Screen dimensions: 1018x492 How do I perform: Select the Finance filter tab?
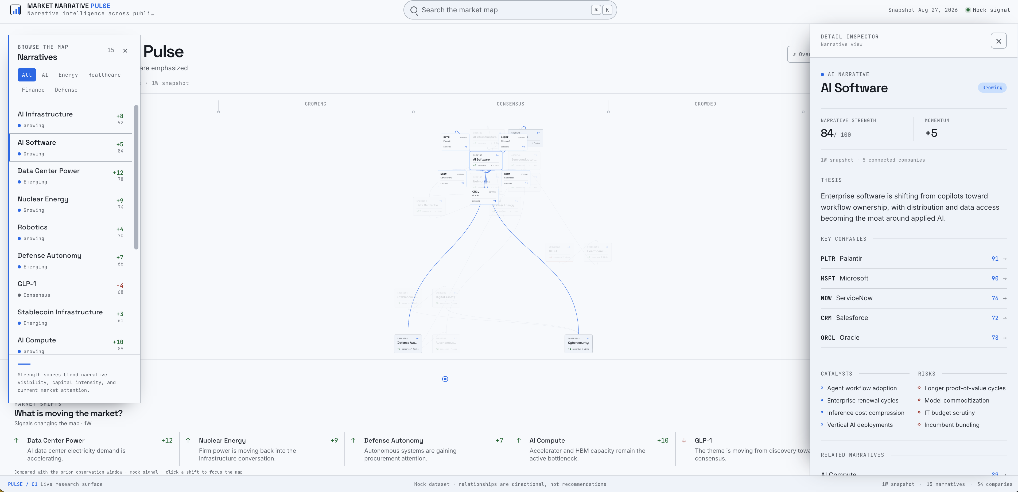point(33,90)
